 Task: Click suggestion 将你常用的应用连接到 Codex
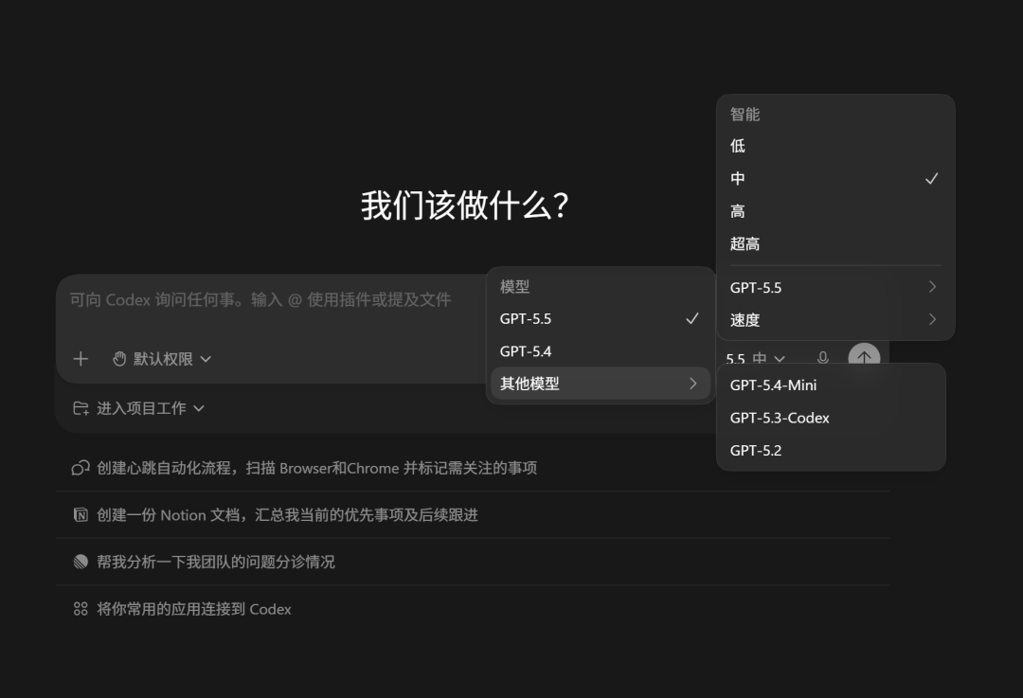(x=473, y=609)
